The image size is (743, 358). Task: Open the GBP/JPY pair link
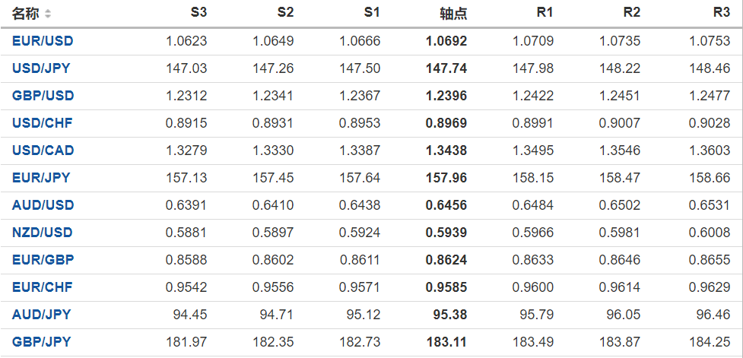[41, 342]
